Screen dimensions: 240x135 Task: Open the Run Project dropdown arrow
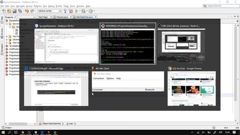click(x=79, y=11)
